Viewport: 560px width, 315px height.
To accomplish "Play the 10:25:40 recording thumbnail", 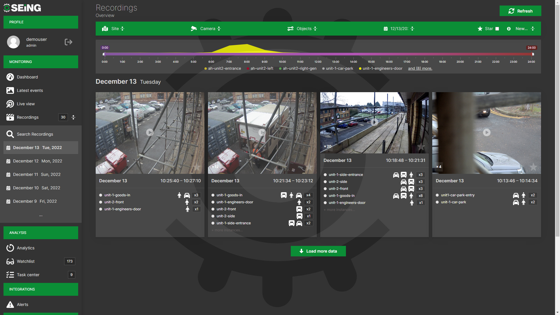I will (x=150, y=132).
